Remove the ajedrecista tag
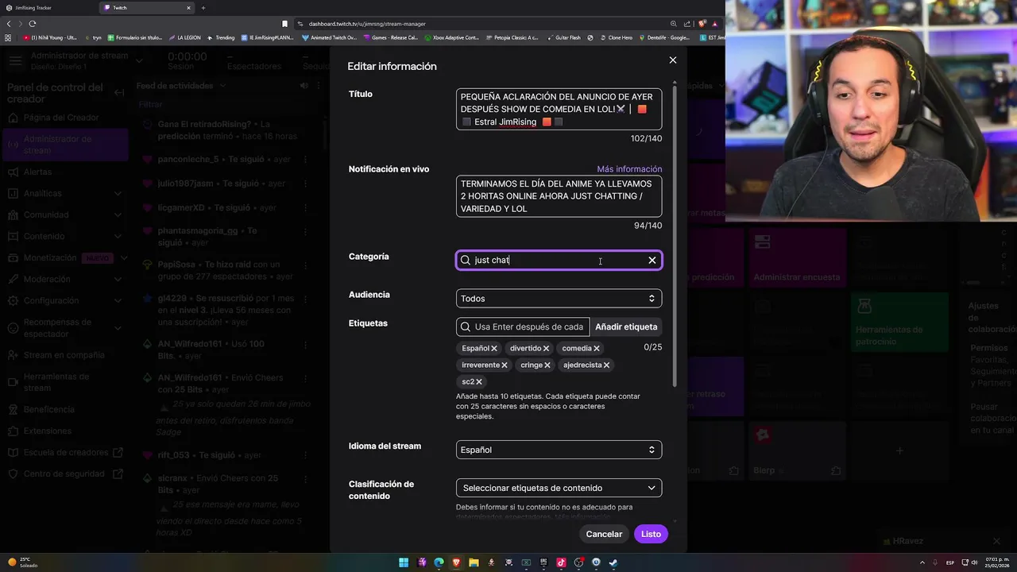 point(607,365)
